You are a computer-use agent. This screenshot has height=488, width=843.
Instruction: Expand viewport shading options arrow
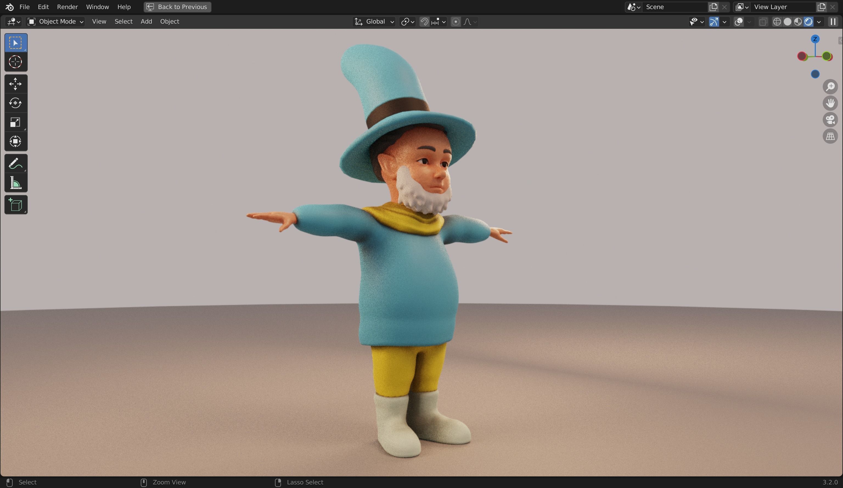(x=819, y=22)
